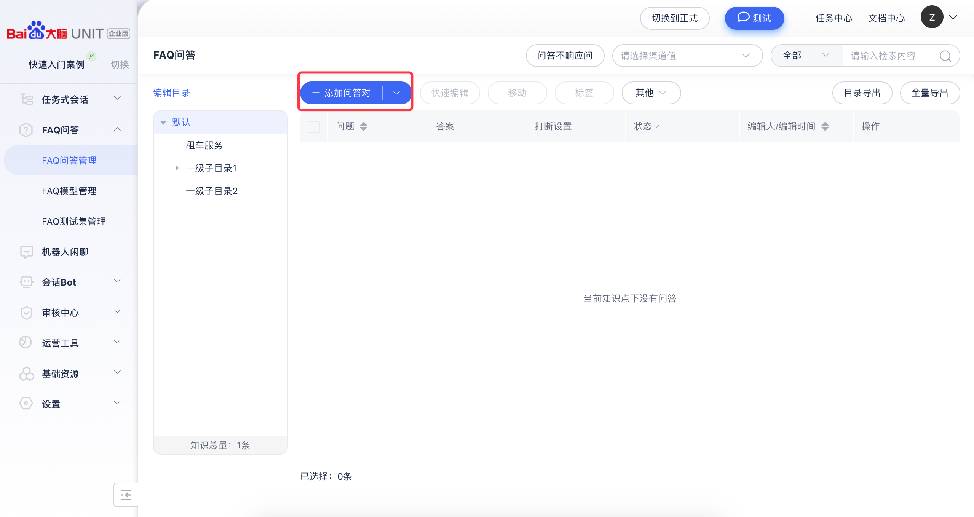The width and height of the screenshot is (974, 517).
Task: Open the 请选择渠道值 dropdown
Action: [x=687, y=56]
